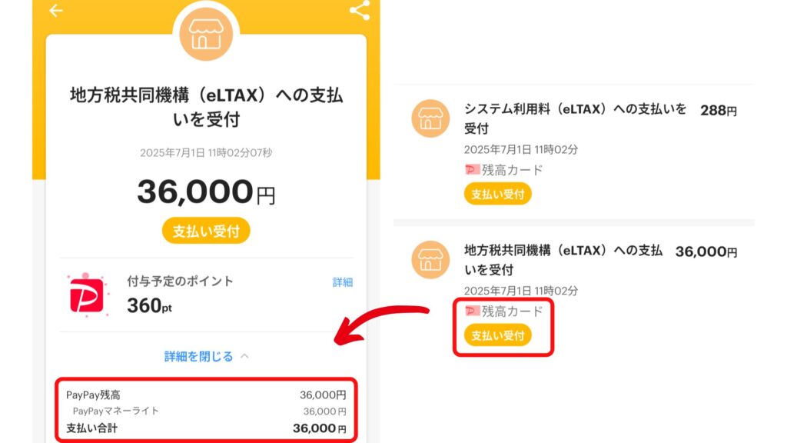Tap the share icon
Screen dimensions: 787x443
pos(360,10)
